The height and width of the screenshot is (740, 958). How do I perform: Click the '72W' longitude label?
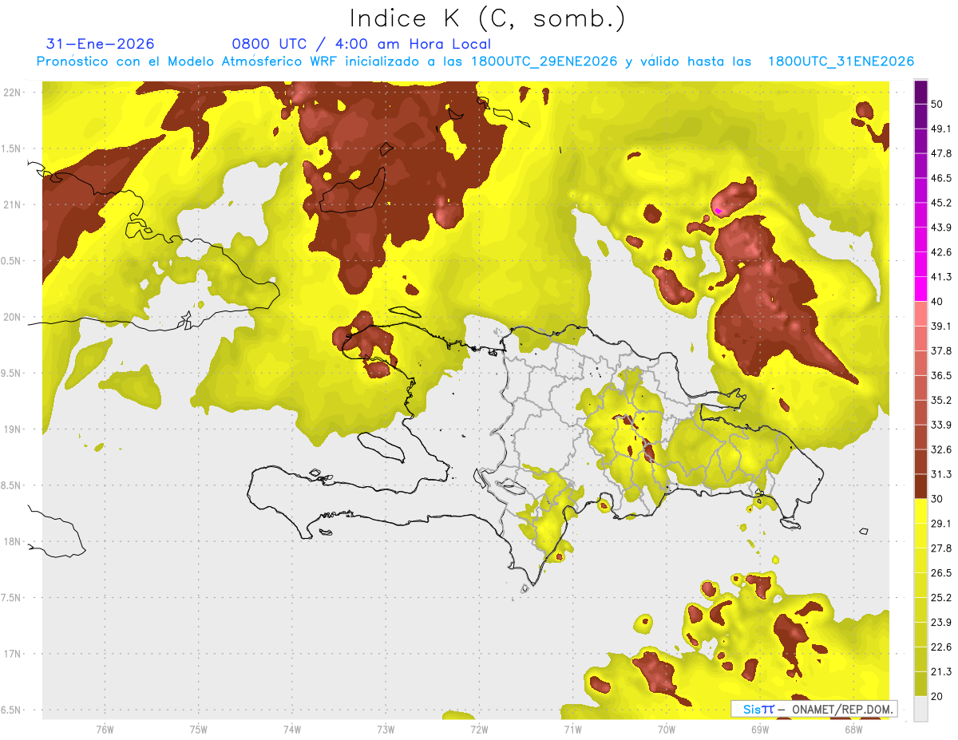click(x=479, y=730)
